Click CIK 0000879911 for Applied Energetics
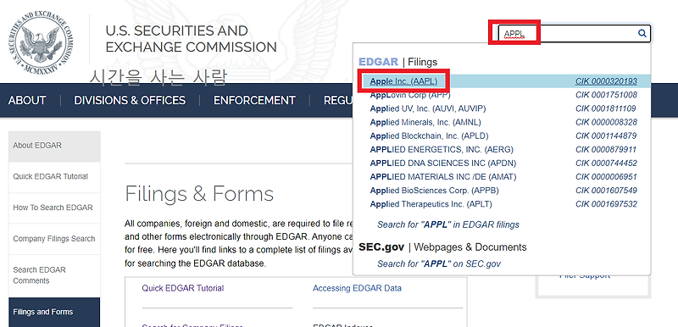 click(606, 150)
